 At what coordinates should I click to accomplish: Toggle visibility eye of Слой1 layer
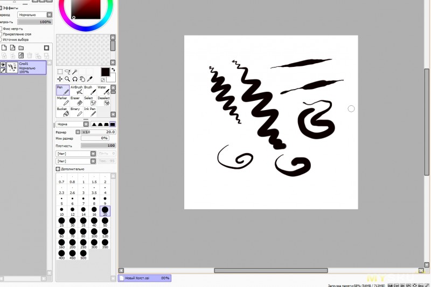coord(3,65)
